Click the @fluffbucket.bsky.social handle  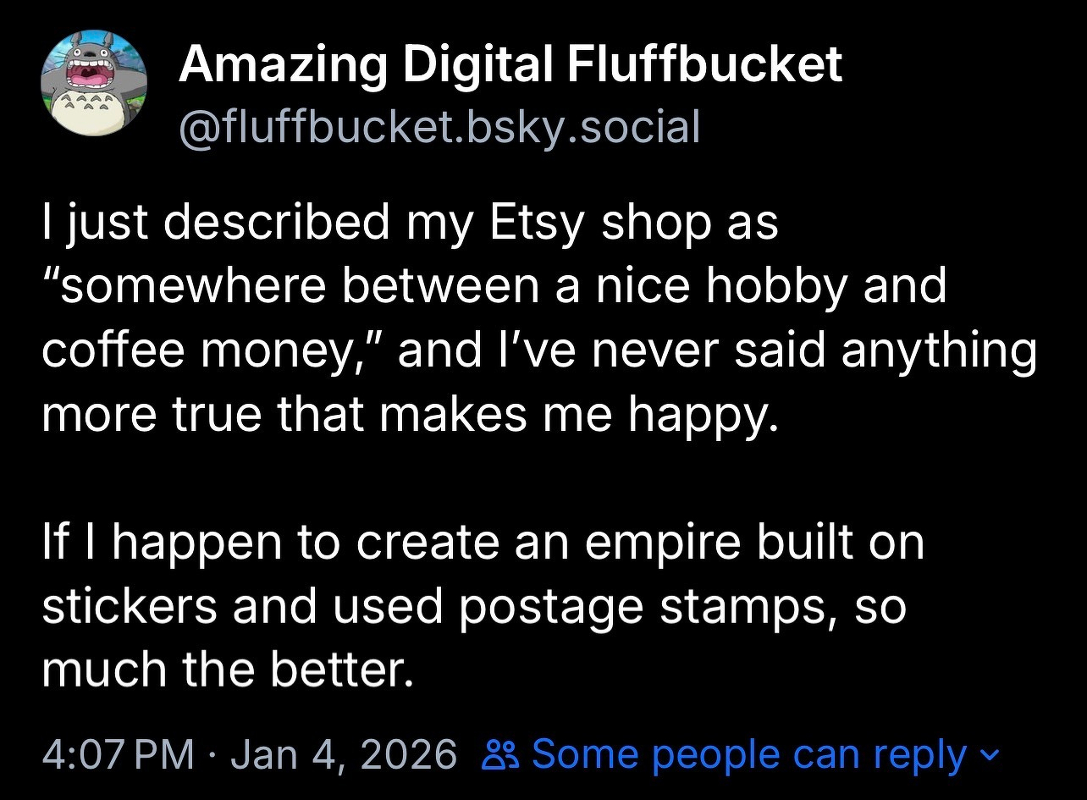[x=439, y=127]
